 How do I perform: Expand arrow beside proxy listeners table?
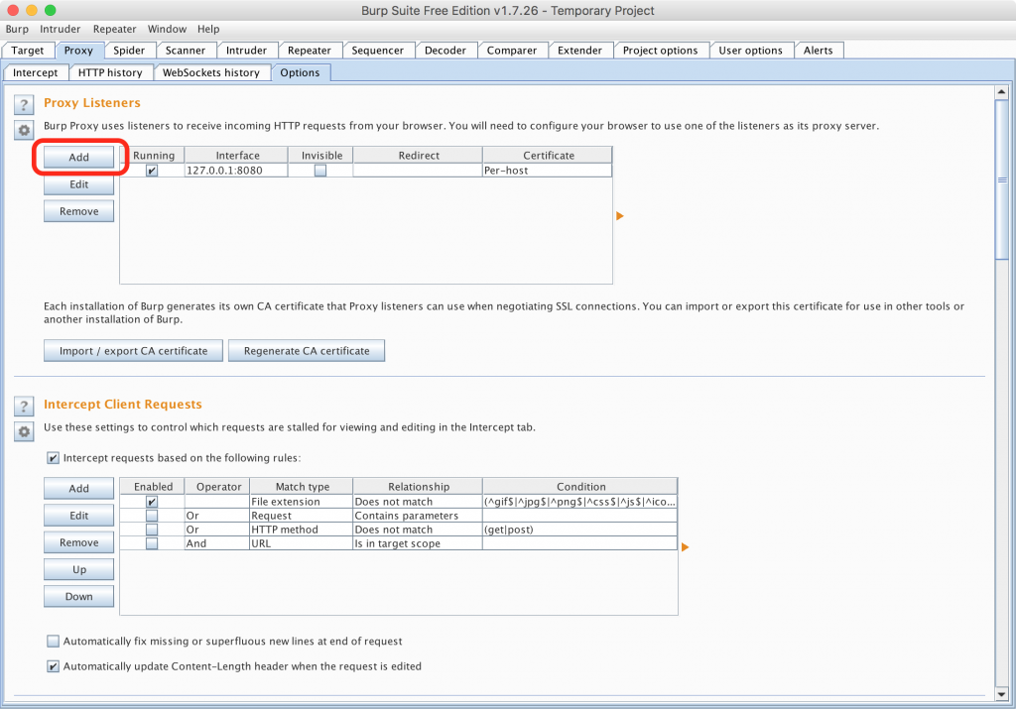point(620,215)
